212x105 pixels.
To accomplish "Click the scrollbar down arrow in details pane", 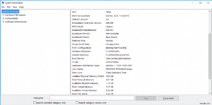I will pyautogui.click(x=210, y=93).
